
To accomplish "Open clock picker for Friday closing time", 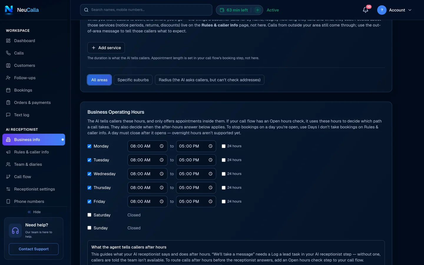I will point(211,201).
